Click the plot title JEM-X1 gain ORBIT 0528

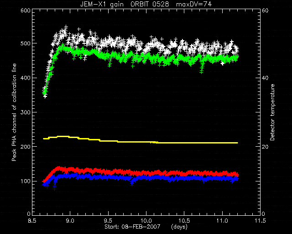click(125, 4)
